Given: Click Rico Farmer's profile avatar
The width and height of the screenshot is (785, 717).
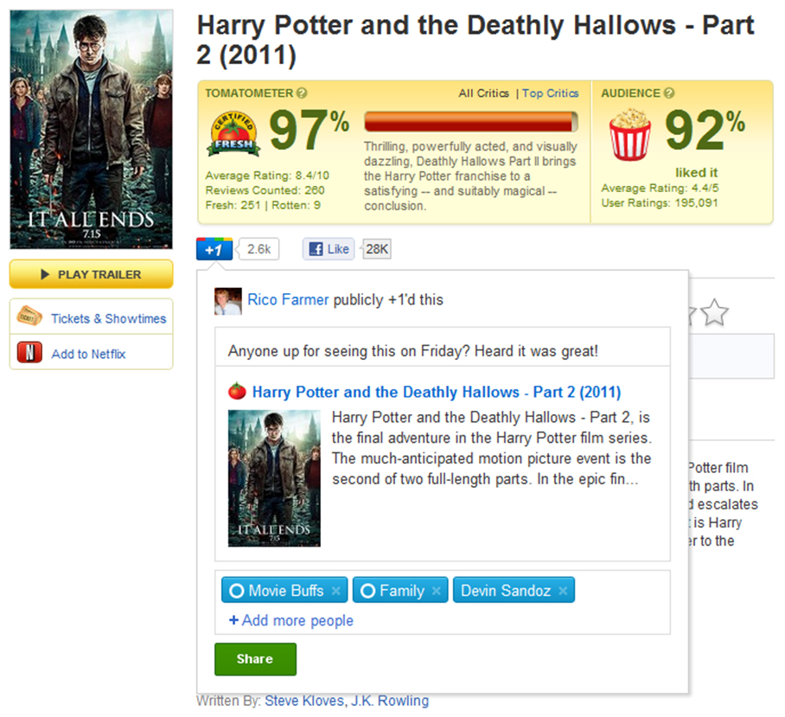Looking at the screenshot, I should pos(227,300).
